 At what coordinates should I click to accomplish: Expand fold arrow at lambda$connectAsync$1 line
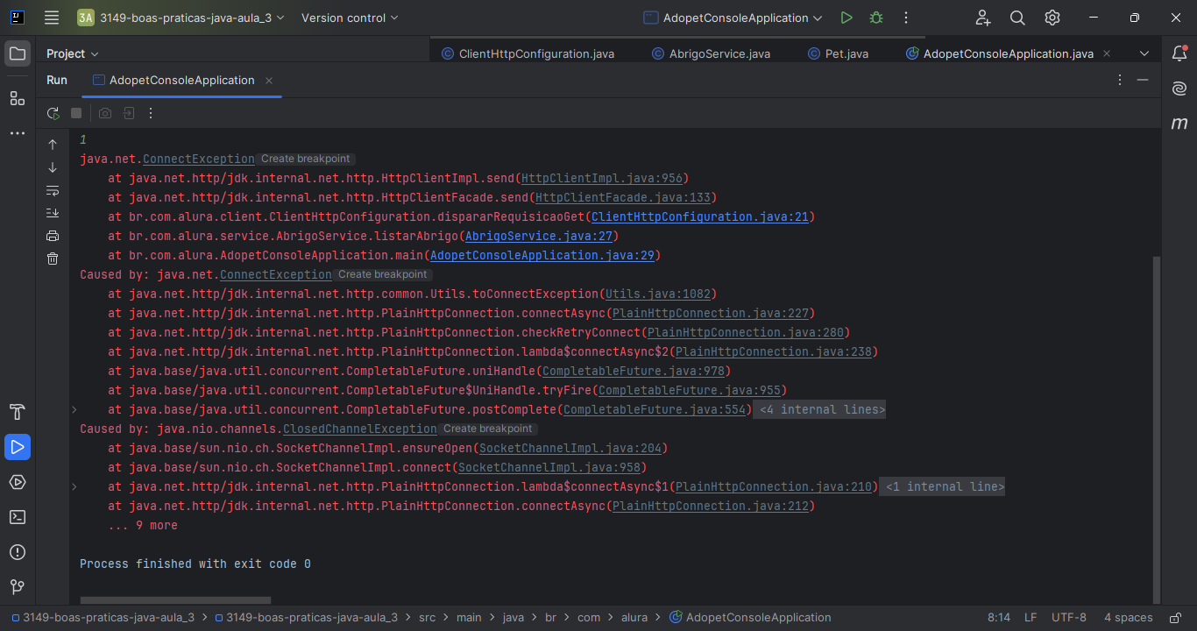click(x=74, y=486)
